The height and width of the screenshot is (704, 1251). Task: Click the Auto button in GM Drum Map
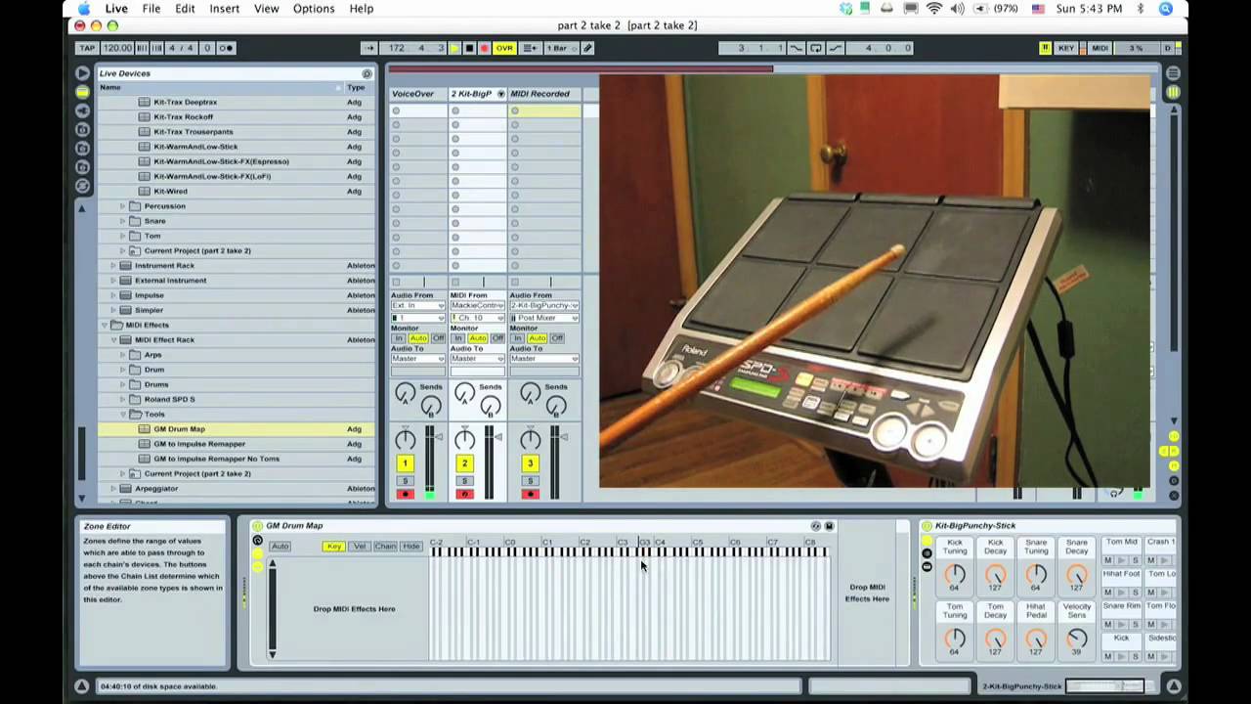280,547
